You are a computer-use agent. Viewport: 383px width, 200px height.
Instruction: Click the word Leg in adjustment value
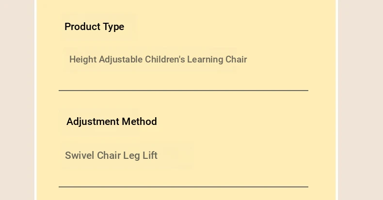pyautogui.click(x=131, y=156)
